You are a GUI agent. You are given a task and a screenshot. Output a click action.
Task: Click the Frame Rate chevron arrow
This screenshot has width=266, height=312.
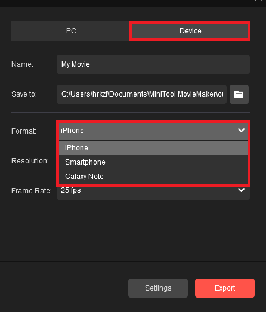point(241,190)
